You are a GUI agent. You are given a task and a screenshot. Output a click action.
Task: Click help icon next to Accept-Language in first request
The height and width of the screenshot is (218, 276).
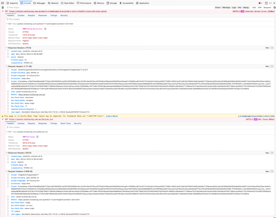[8, 76]
